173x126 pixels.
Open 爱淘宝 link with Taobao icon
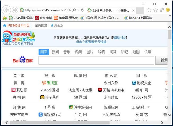pos(50,83)
